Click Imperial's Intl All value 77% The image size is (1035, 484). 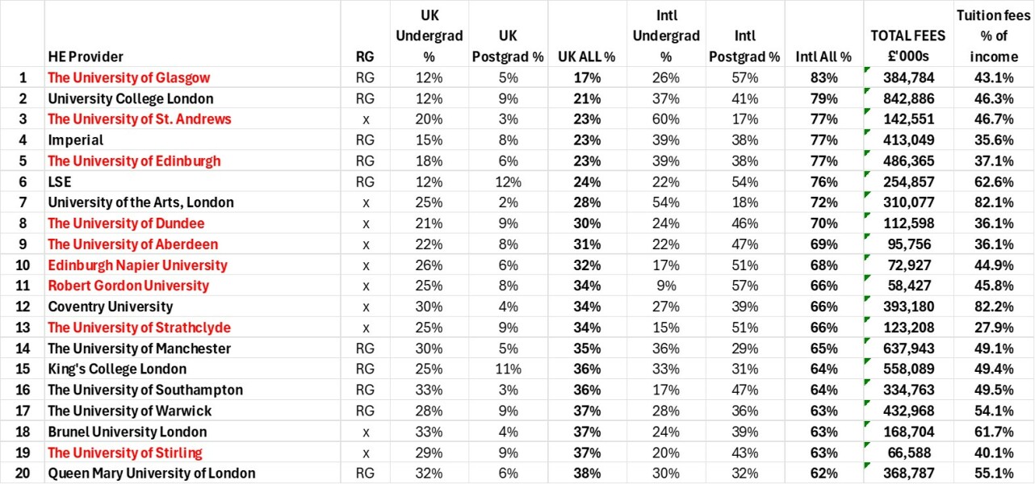coord(823,140)
